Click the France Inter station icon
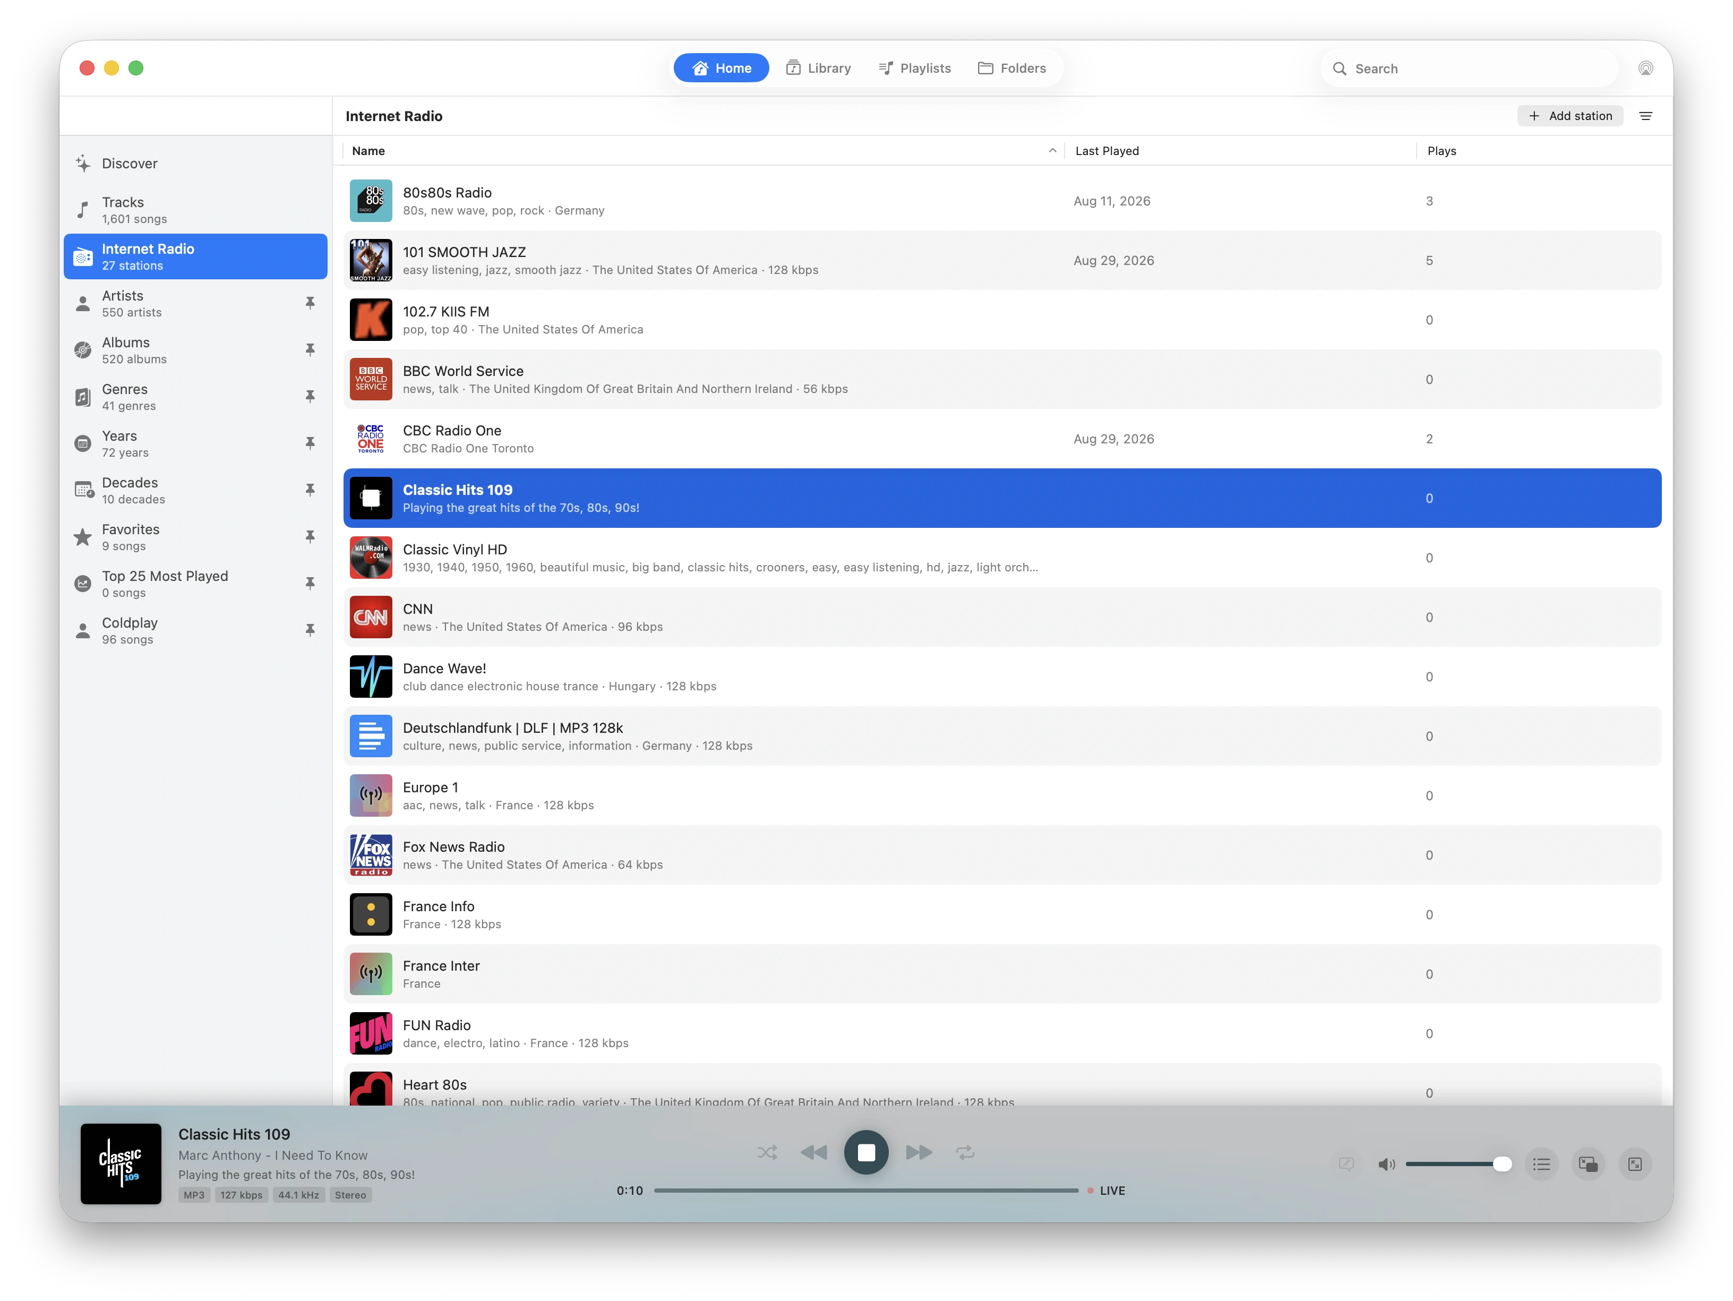The image size is (1733, 1301). [x=371, y=975]
